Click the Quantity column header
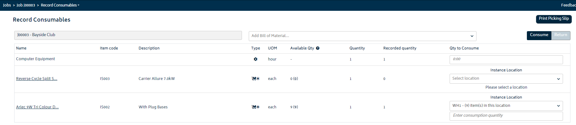Image resolution: width=576 pixels, height=125 pixels. point(357,48)
